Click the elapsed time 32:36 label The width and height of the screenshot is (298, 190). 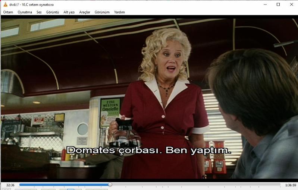tap(10, 185)
